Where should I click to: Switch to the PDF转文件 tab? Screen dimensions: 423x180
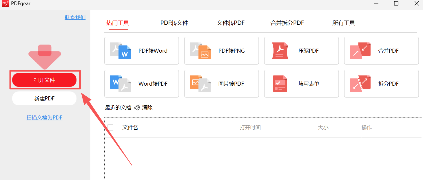[174, 23]
